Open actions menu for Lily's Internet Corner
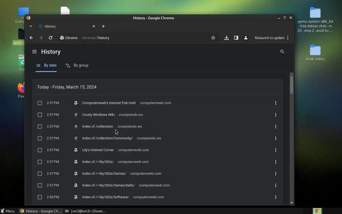This screenshot has height=214, width=342. pos(276,150)
